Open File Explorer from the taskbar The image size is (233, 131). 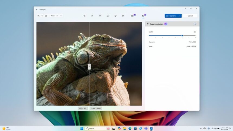(x=125, y=129)
